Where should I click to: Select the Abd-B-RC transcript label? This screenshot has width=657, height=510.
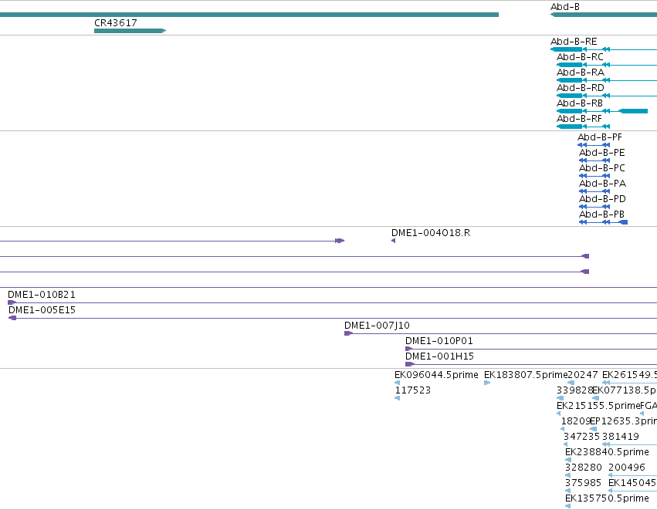[580, 57]
